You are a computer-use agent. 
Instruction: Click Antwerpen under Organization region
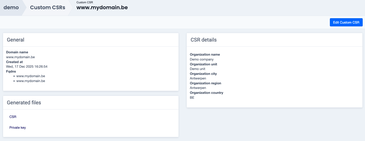tap(198, 88)
